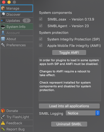Viewport: 104px width, 132px height.
Task: Toggle System Integrity Protection checkbox
Action: click(41, 39)
